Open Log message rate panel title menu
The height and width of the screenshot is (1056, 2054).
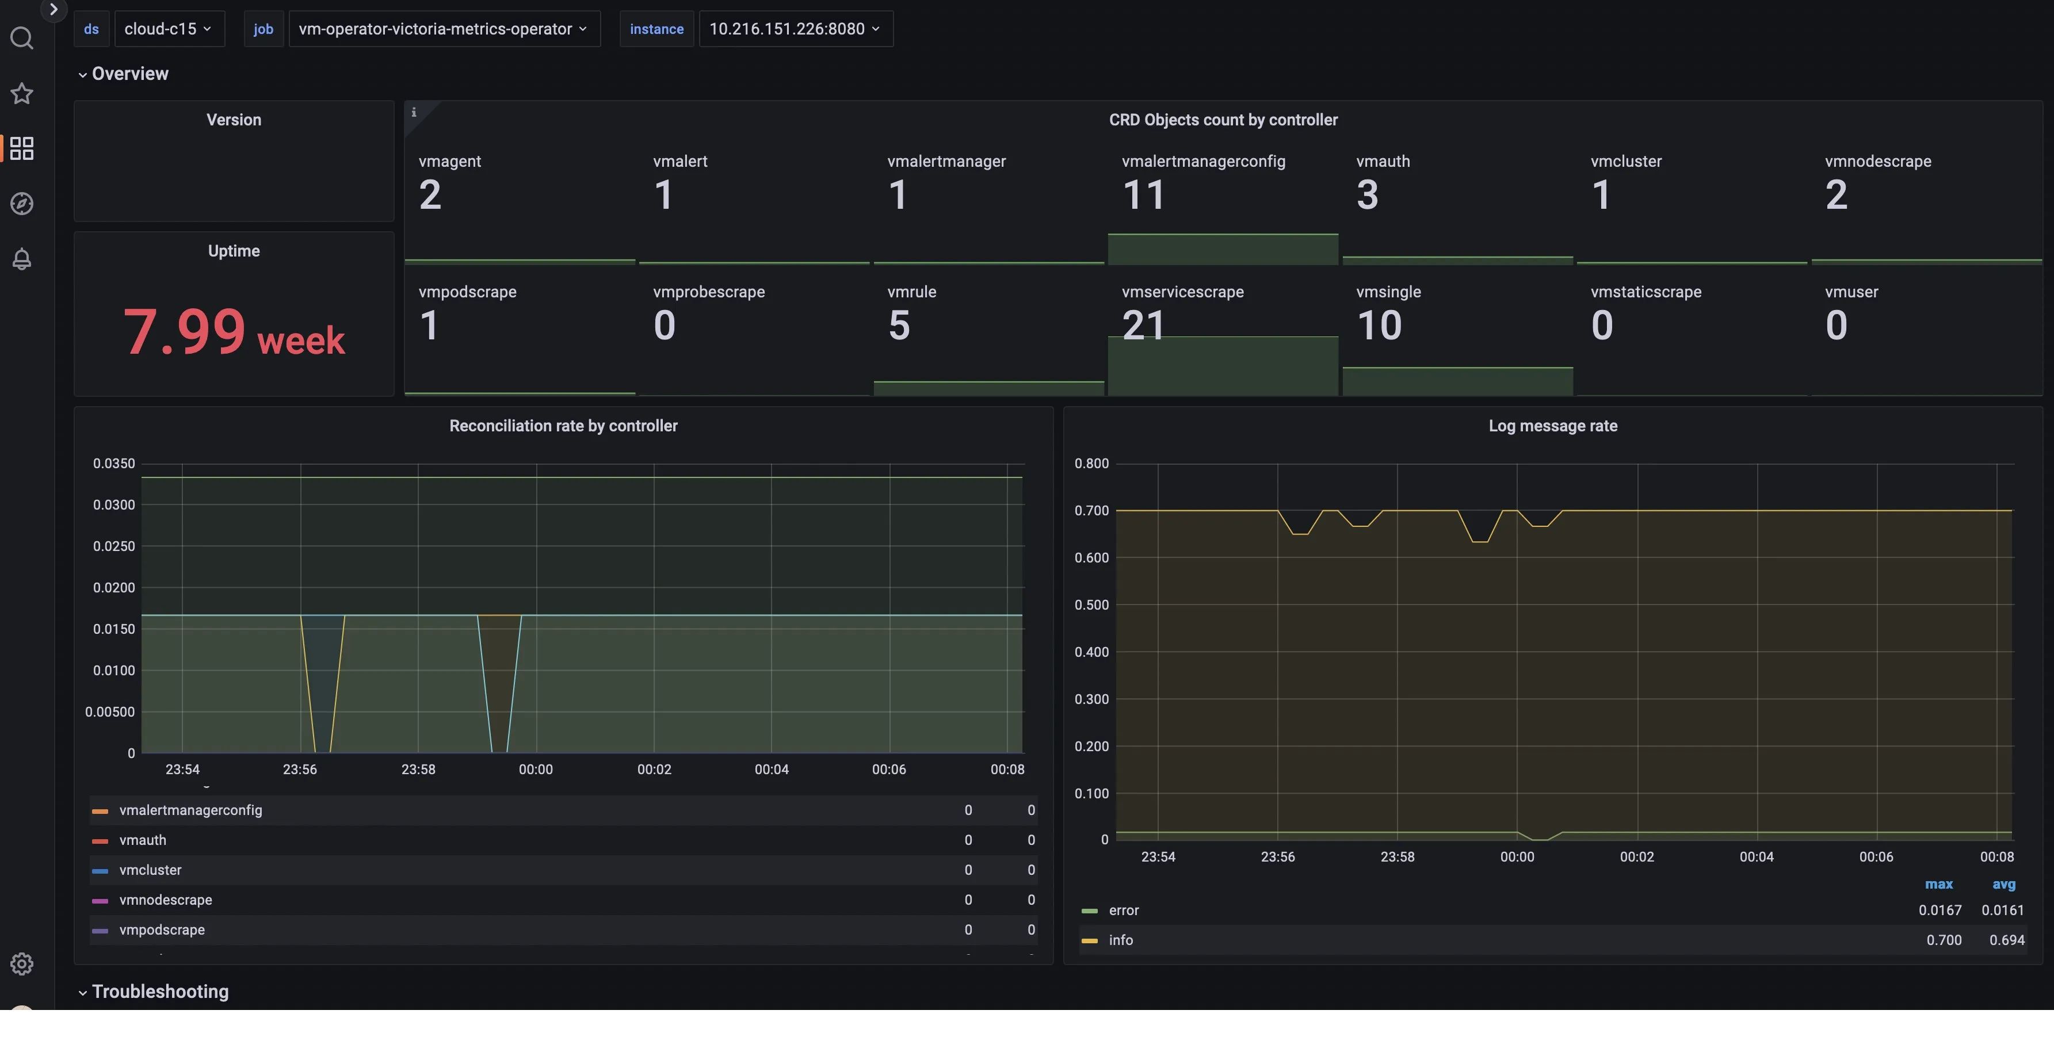point(1552,426)
